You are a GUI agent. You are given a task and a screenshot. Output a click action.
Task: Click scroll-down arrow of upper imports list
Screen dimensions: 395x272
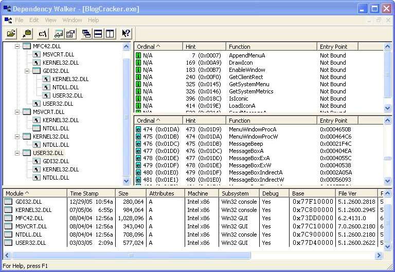tap(388, 108)
